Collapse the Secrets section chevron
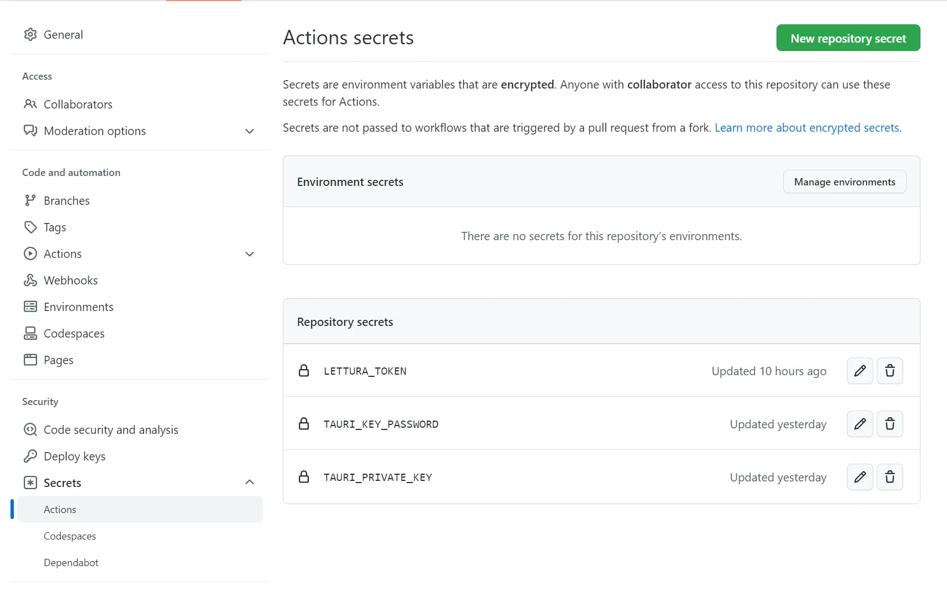Viewport: 947px width, 591px height. (x=250, y=483)
